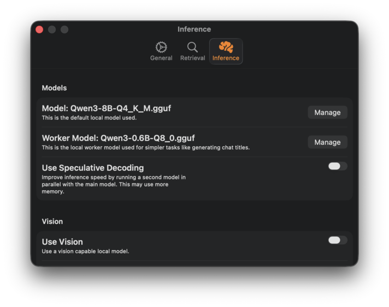Click the greyed-out minimize window button

click(52, 29)
